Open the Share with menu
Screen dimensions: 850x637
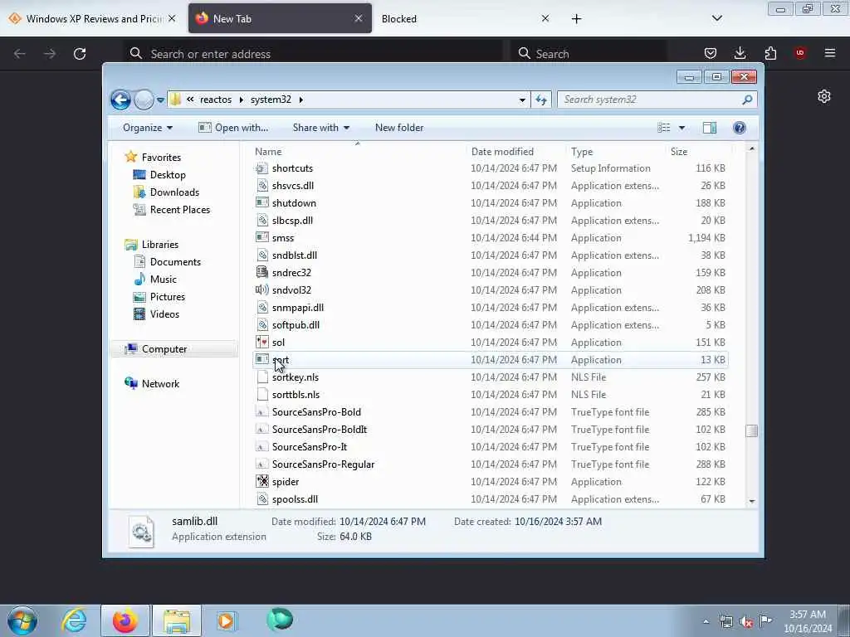(321, 128)
